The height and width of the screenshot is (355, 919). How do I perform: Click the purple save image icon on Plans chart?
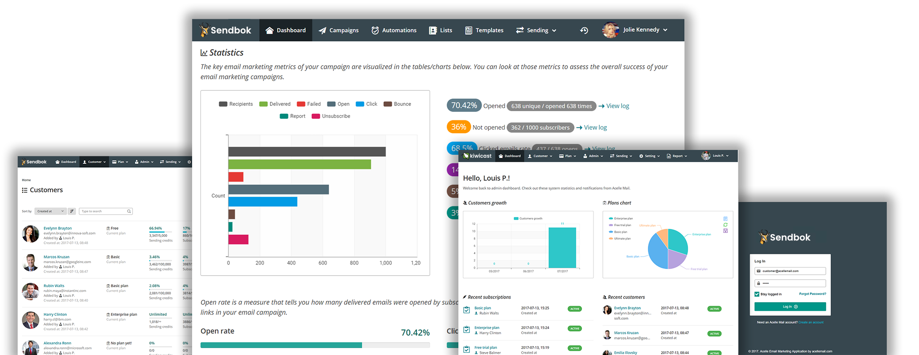click(725, 231)
